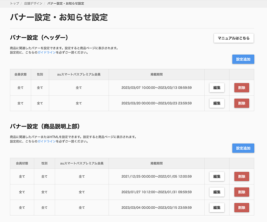Delete banner starting 2023/01/27
This screenshot has height=222, width=267.
click(242, 192)
